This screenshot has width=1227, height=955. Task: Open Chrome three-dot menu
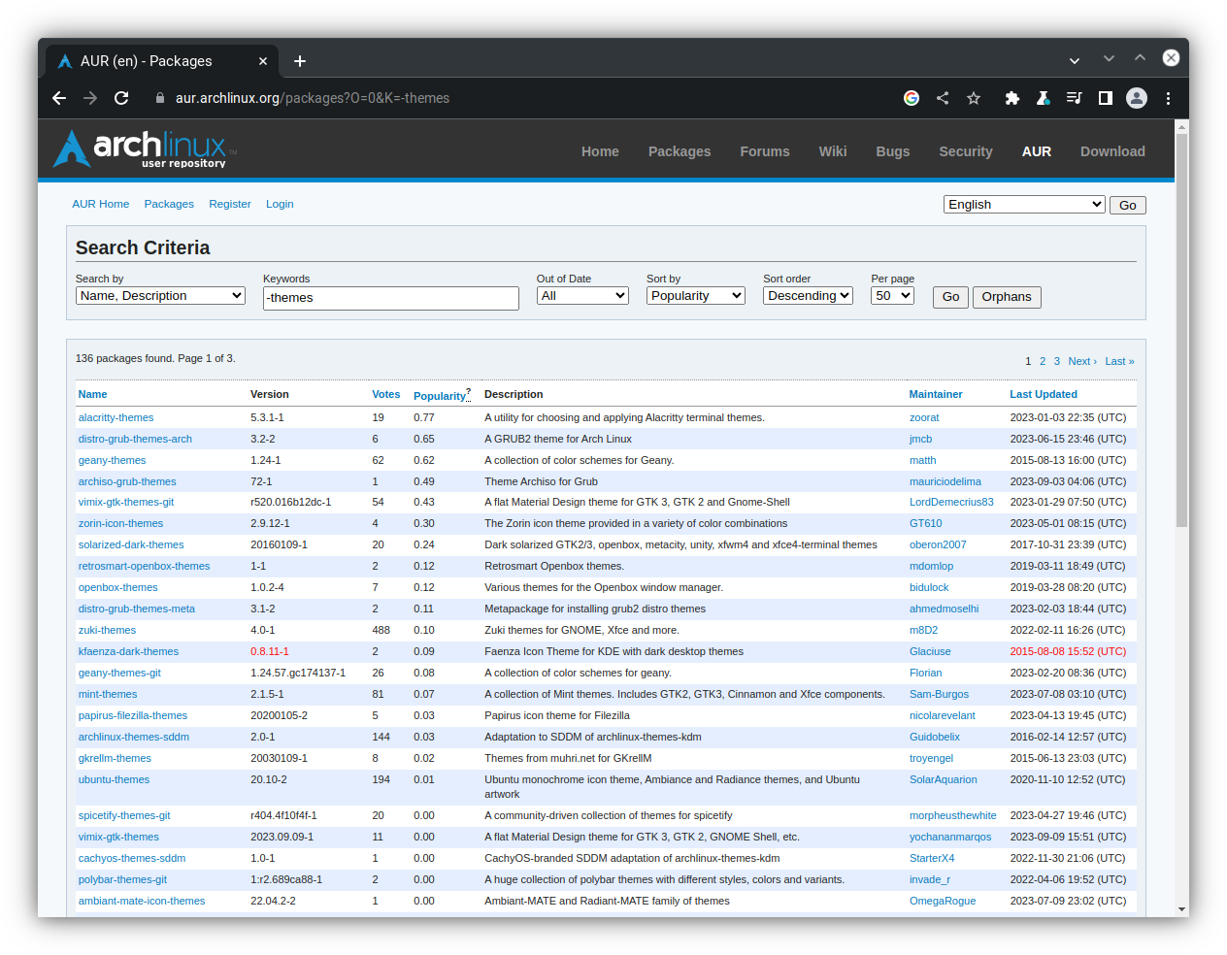[x=1168, y=98]
